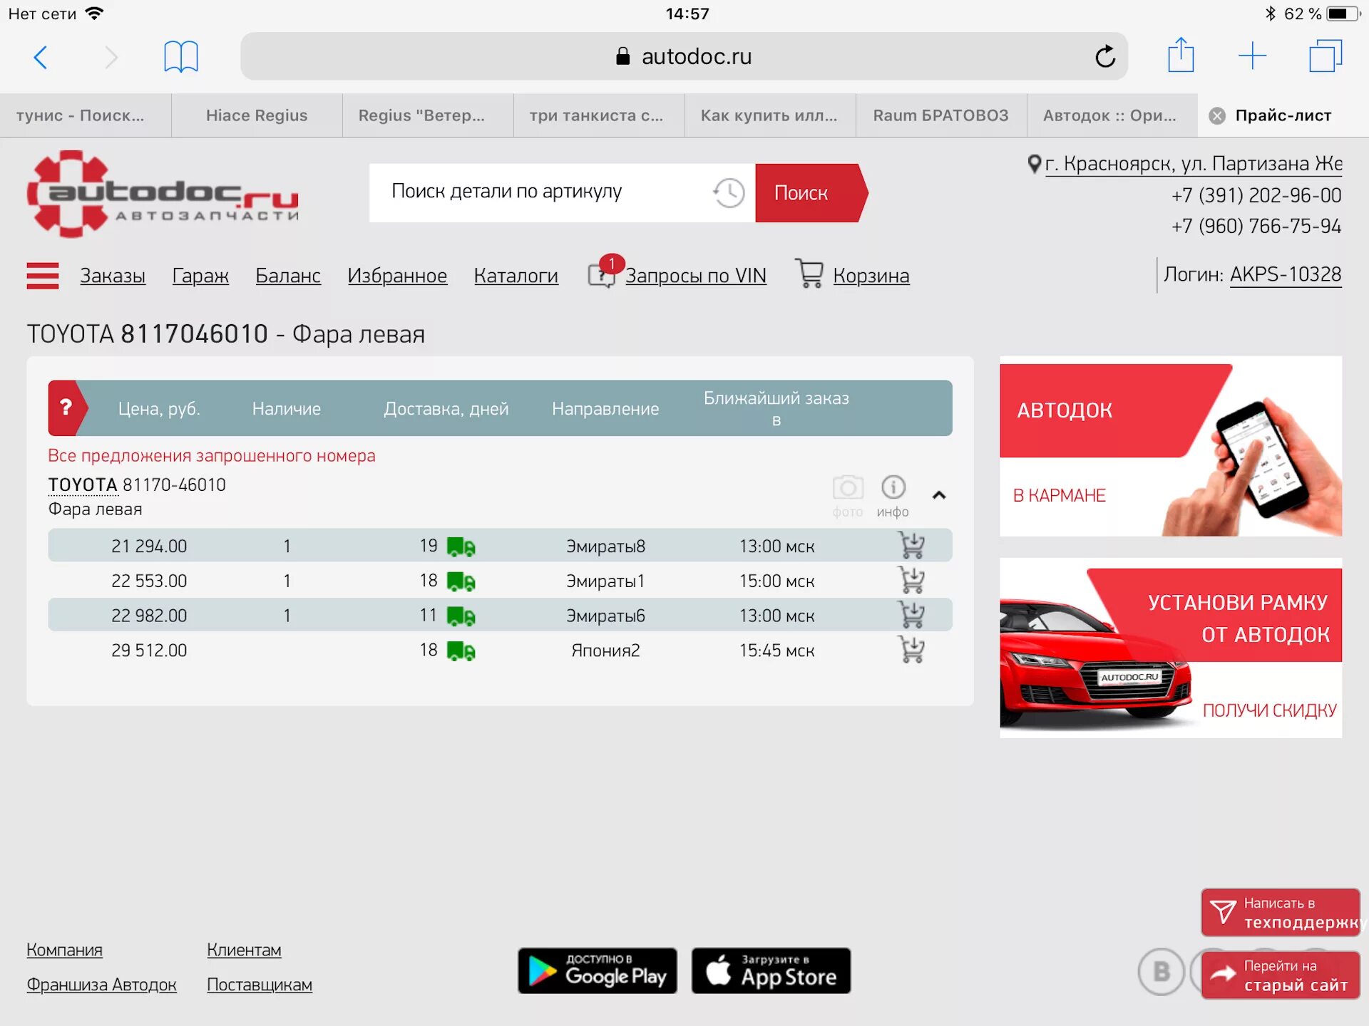Image resolution: width=1369 pixels, height=1026 pixels.
Task: Open Автодок в кармане banner
Action: coord(1171,446)
